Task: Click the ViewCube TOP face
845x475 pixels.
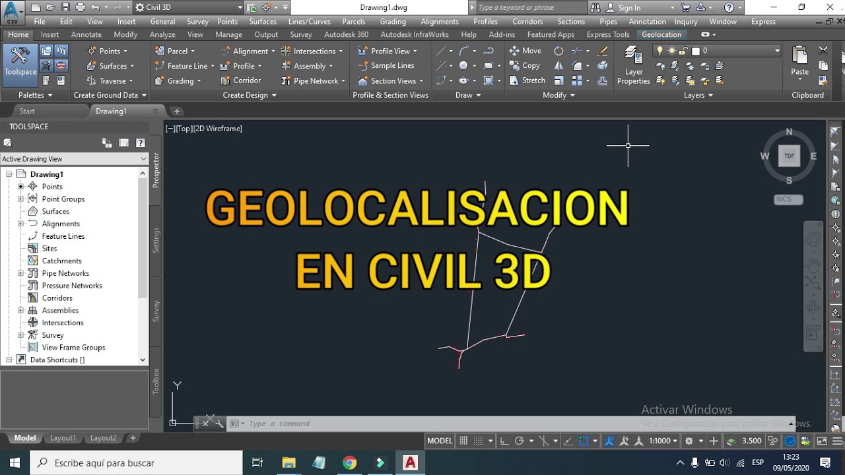Action: 789,156
